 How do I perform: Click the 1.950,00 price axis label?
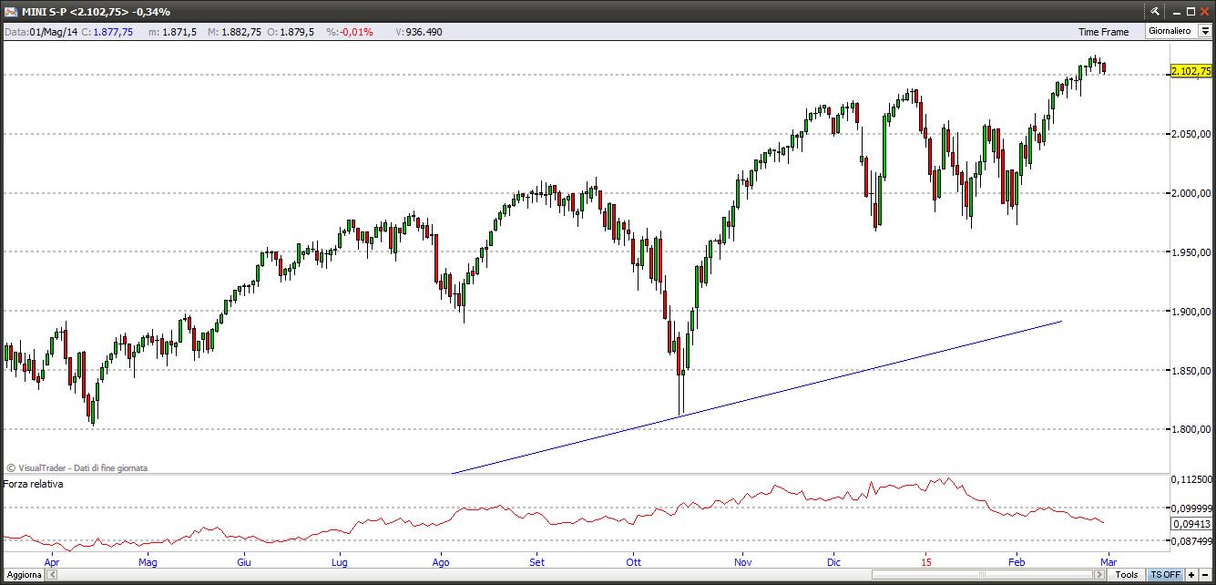[1191, 252]
